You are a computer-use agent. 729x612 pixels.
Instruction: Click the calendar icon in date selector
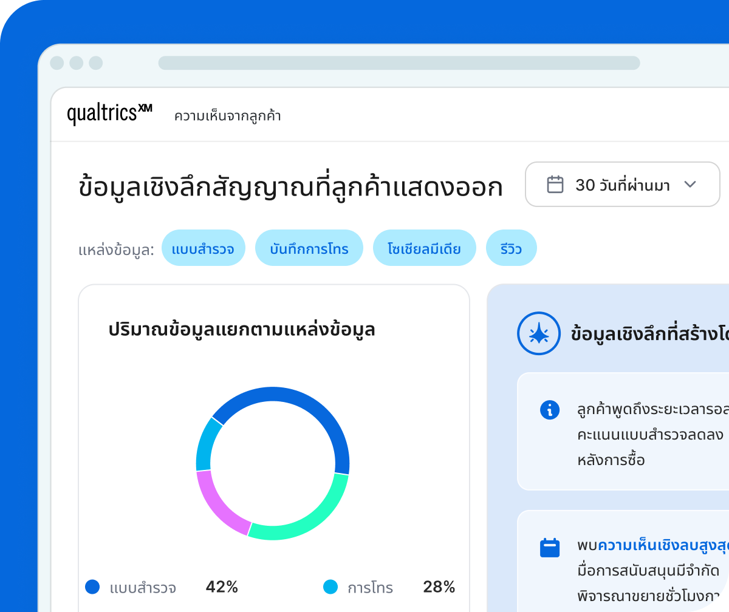coord(555,185)
